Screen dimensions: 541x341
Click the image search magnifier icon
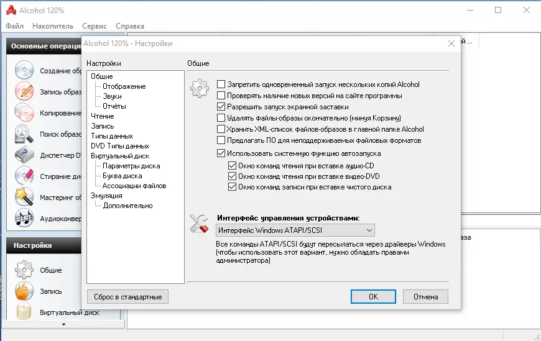pyautogui.click(x=24, y=134)
